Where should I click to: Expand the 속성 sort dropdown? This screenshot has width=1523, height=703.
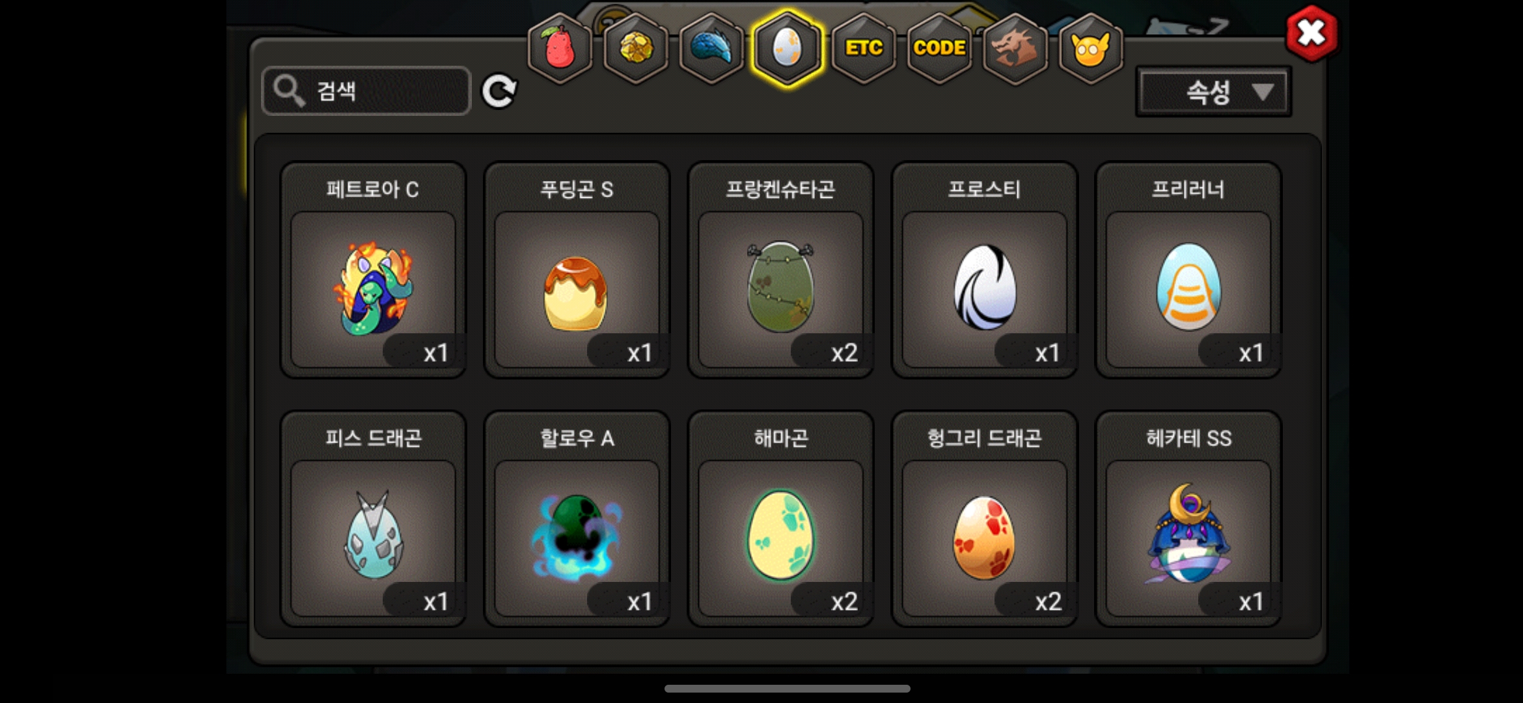coord(1214,92)
